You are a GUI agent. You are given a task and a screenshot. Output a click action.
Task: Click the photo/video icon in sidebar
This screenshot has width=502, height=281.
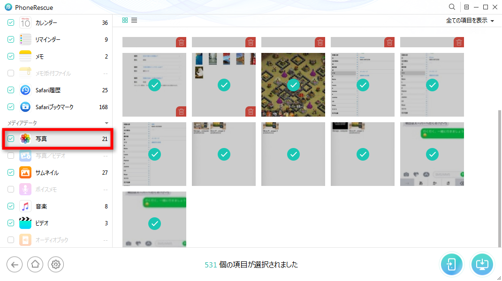coord(25,155)
